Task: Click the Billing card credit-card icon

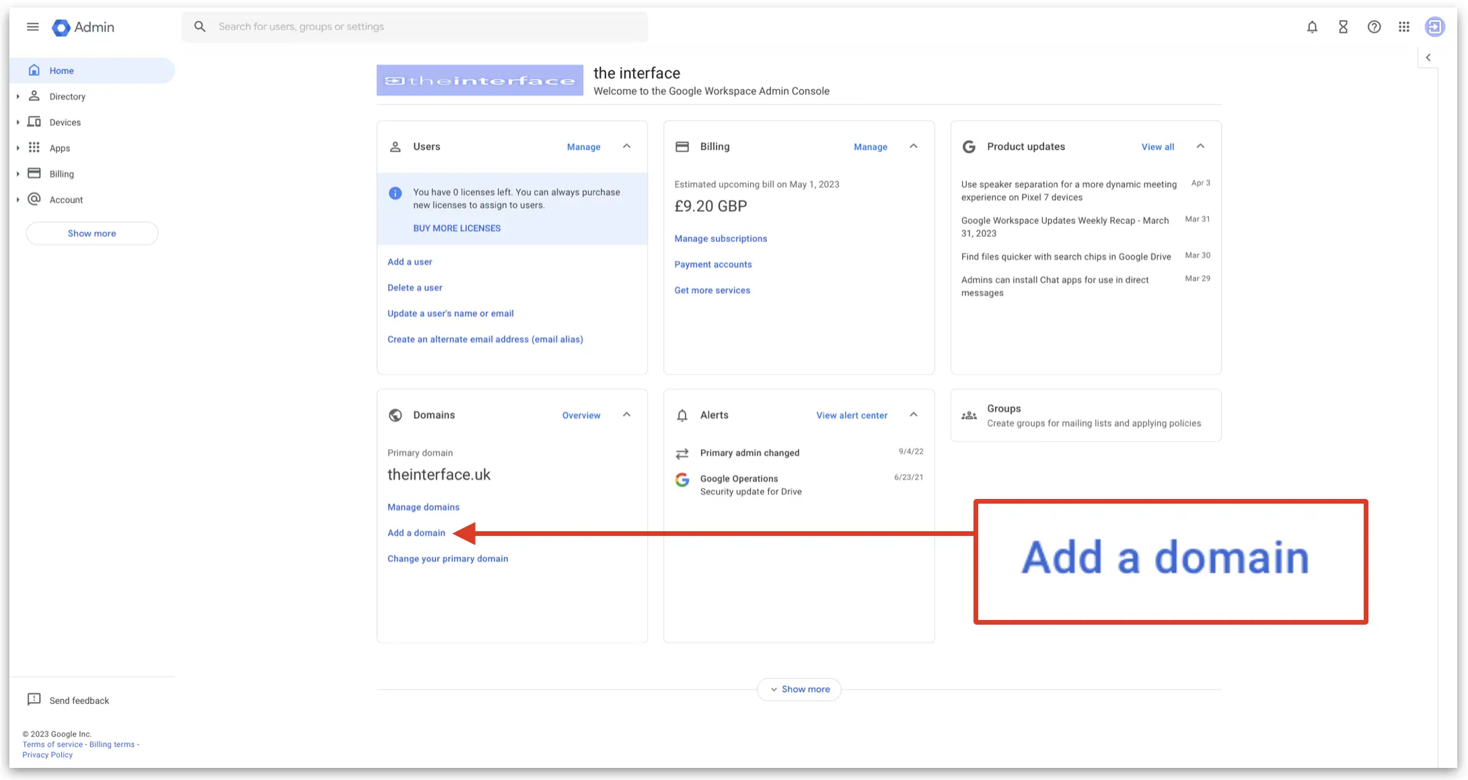Action: tap(682, 147)
